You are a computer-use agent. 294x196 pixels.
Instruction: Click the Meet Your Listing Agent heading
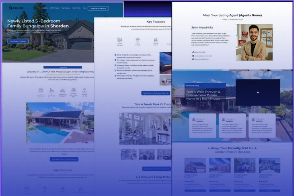click(x=232, y=15)
